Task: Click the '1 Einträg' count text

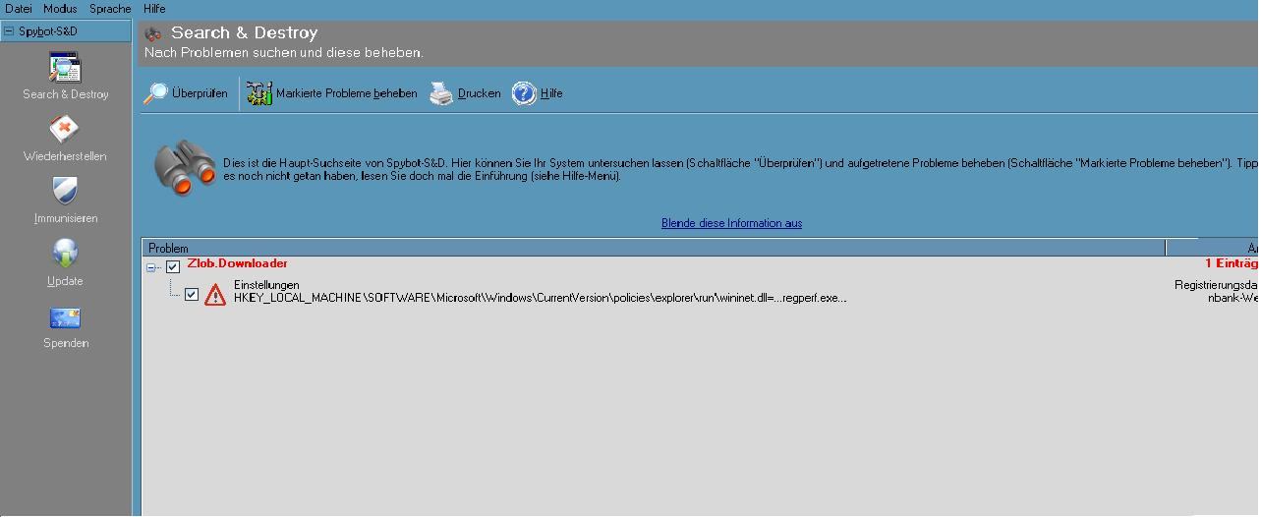Action: coord(1232,263)
